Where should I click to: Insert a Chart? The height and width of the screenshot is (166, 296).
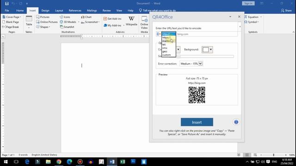point(86,17)
